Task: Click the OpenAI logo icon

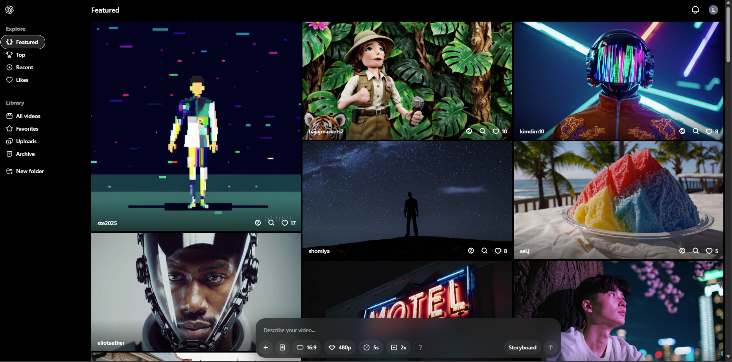Action: coord(9,10)
